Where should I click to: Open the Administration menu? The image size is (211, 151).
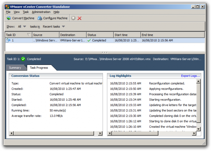(x=41, y=12)
